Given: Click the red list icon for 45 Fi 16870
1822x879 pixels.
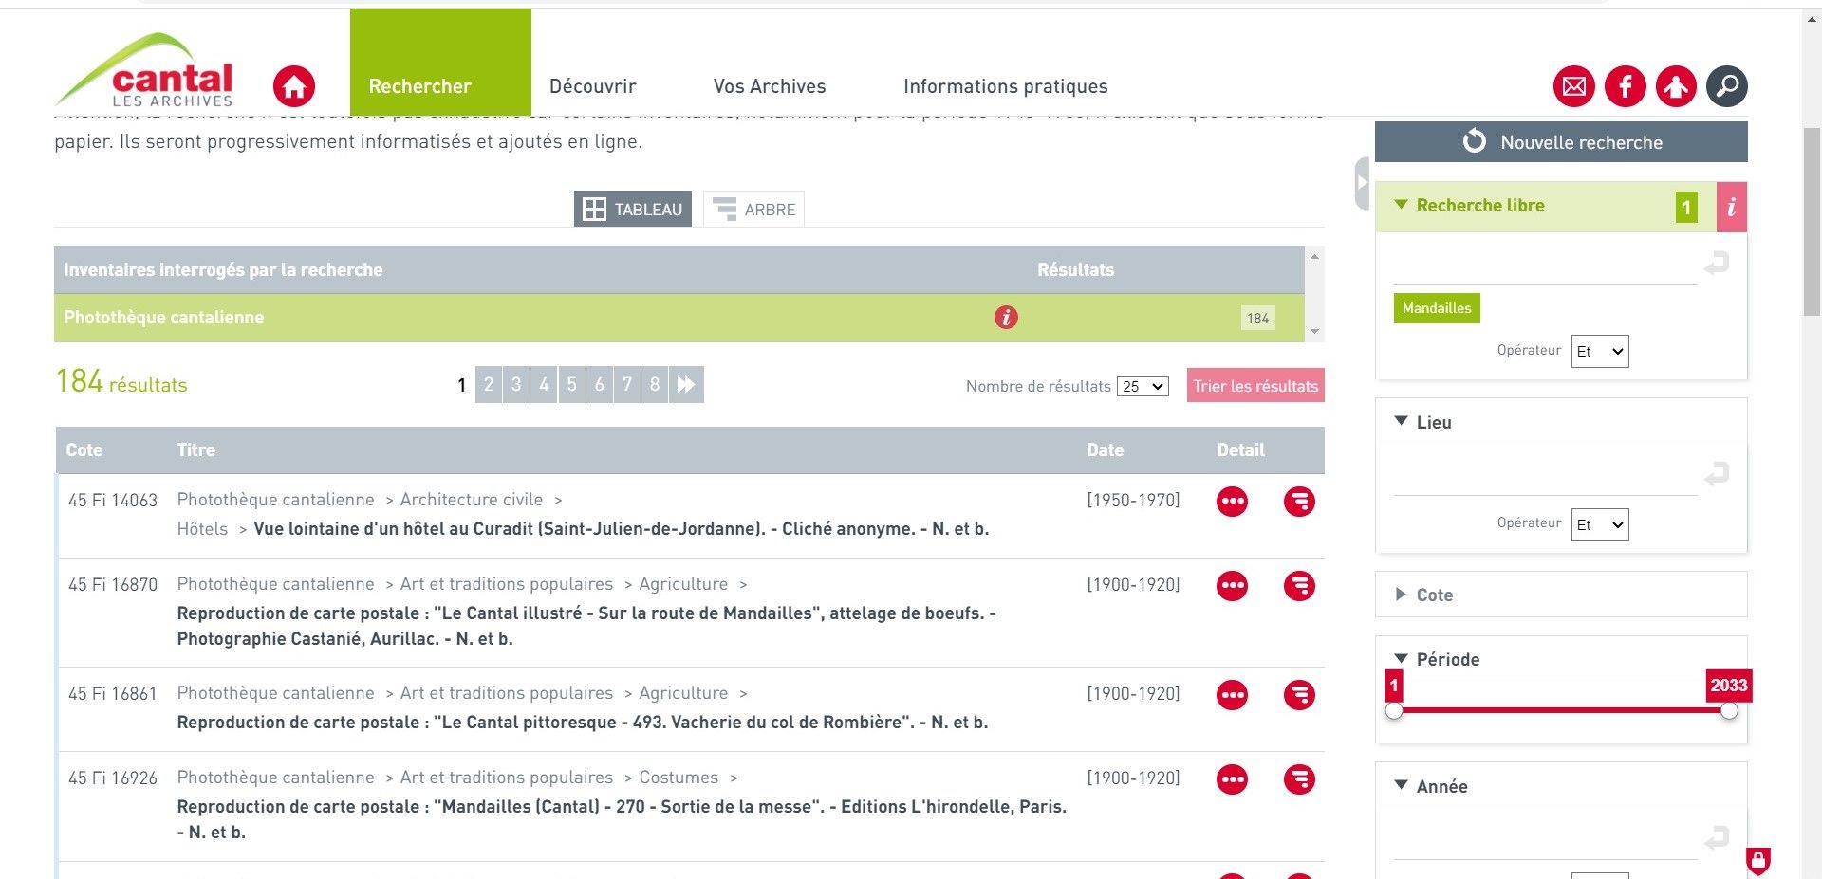Looking at the screenshot, I should (1299, 586).
